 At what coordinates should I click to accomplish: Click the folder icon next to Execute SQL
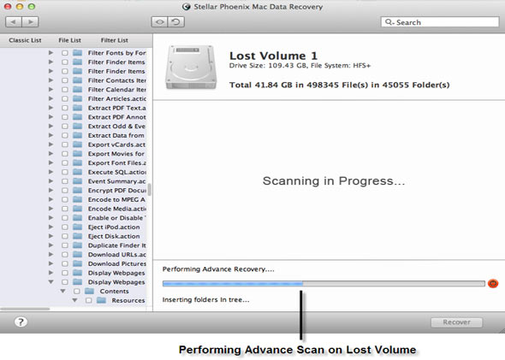tap(77, 172)
